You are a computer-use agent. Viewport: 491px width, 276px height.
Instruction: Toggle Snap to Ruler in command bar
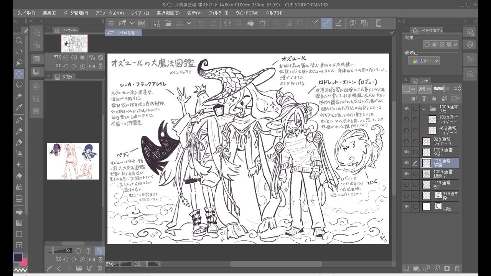tap(315, 23)
